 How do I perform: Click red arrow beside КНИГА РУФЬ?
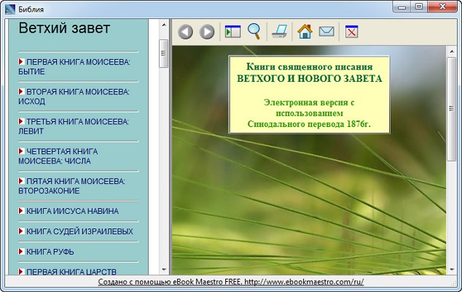click(x=21, y=251)
